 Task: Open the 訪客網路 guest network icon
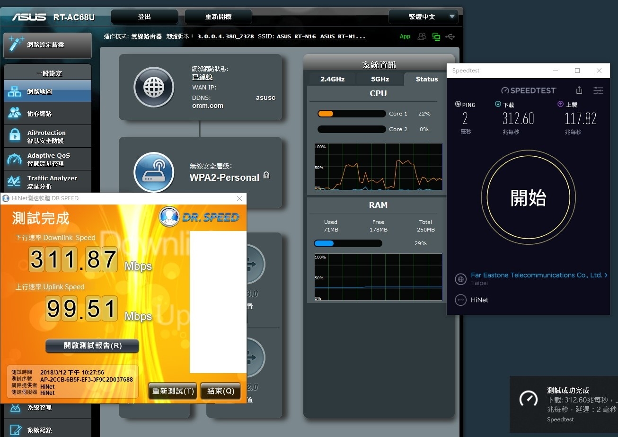[x=15, y=114]
